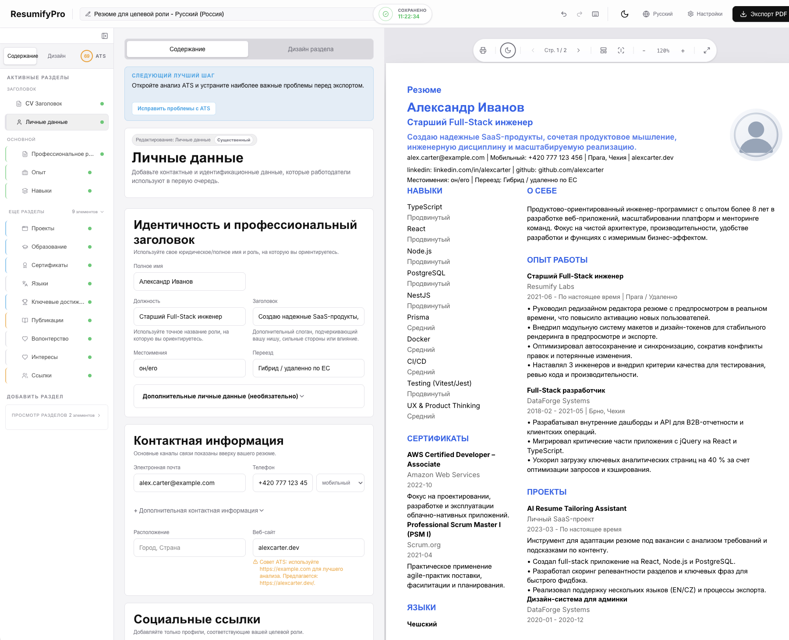
Task: Open the мобильный phone type dropdown
Action: 340,483
